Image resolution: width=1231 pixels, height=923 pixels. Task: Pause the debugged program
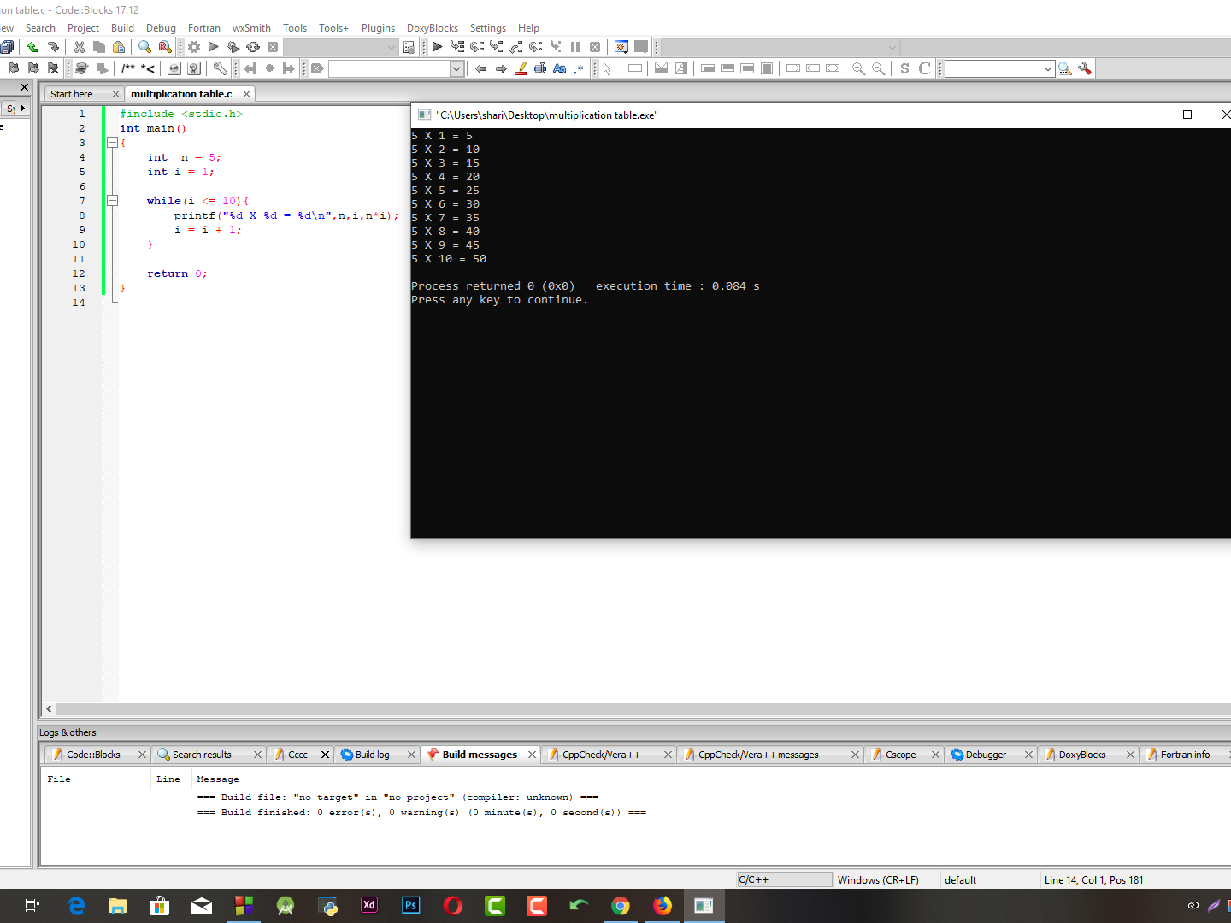coord(575,47)
